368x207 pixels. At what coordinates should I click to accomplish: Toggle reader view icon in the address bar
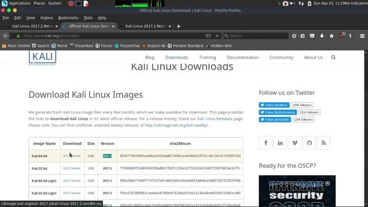pos(208,36)
